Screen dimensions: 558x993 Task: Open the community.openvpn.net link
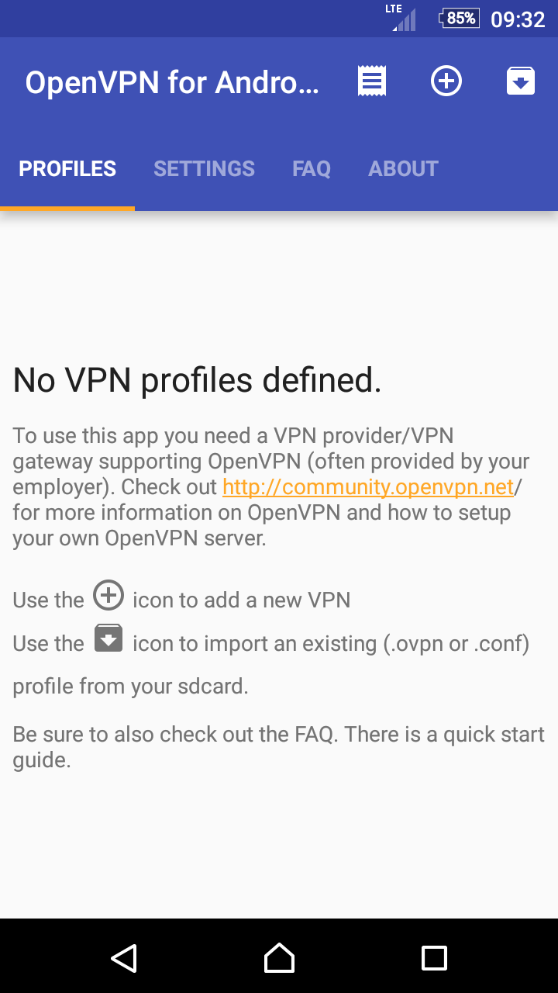(x=368, y=487)
